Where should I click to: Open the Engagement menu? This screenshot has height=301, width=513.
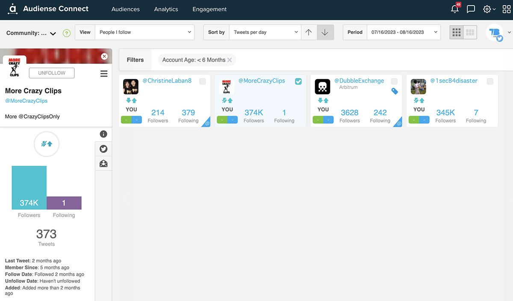pyautogui.click(x=209, y=9)
